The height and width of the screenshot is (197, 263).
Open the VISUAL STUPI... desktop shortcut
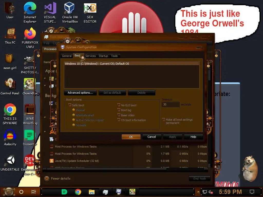pyautogui.click(x=50, y=12)
